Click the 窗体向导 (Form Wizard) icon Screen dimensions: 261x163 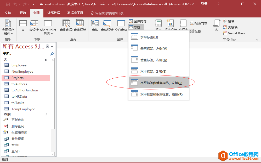coord(138,21)
